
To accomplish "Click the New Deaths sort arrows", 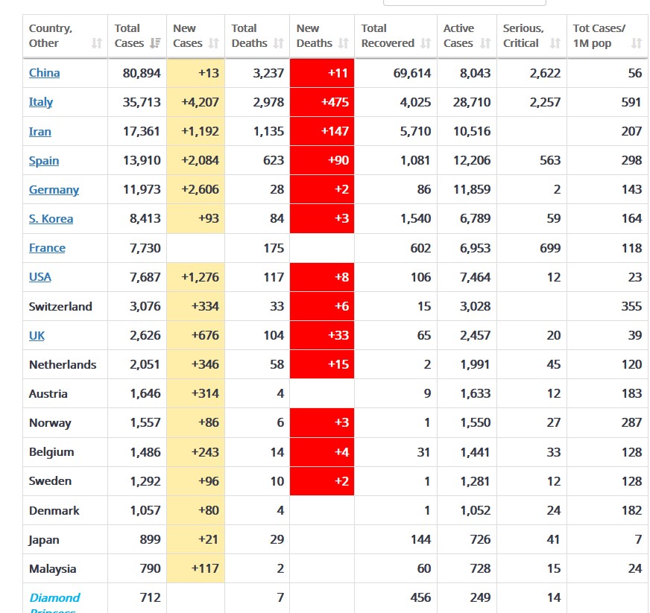I will coord(344,44).
